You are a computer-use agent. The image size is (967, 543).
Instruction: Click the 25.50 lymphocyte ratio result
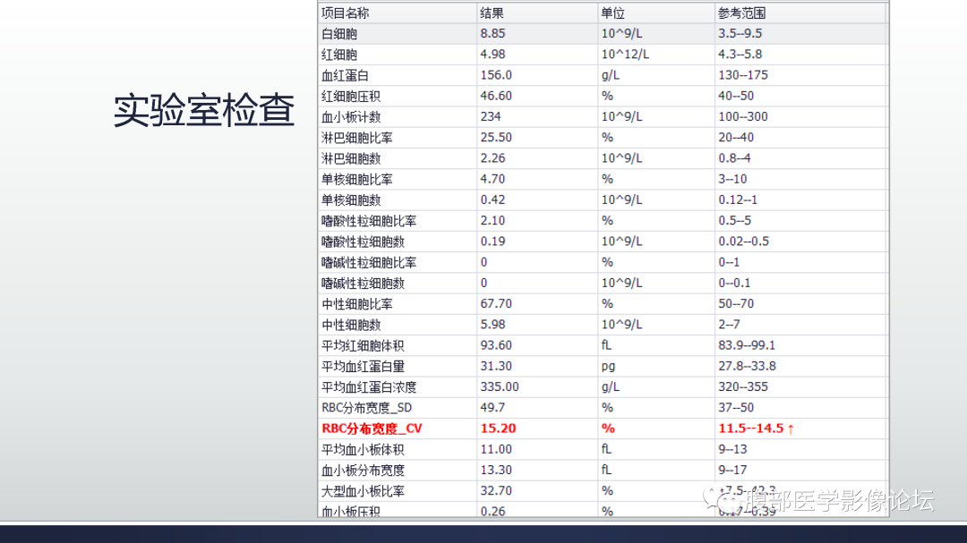pos(496,138)
